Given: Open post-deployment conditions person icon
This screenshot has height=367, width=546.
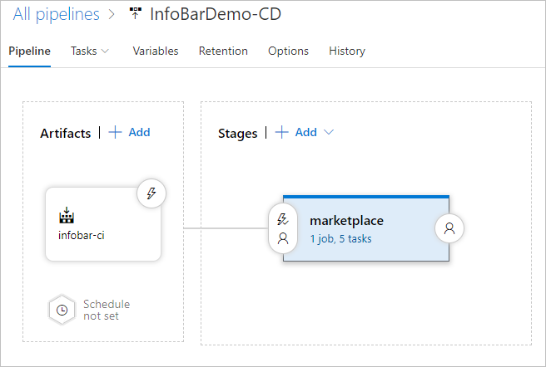Looking at the screenshot, I should pos(449,228).
